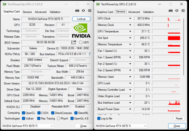Image resolution: width=189 pixels, height=131 pixels.
Task: Click the Lookup button
Action: coord(81,19)
